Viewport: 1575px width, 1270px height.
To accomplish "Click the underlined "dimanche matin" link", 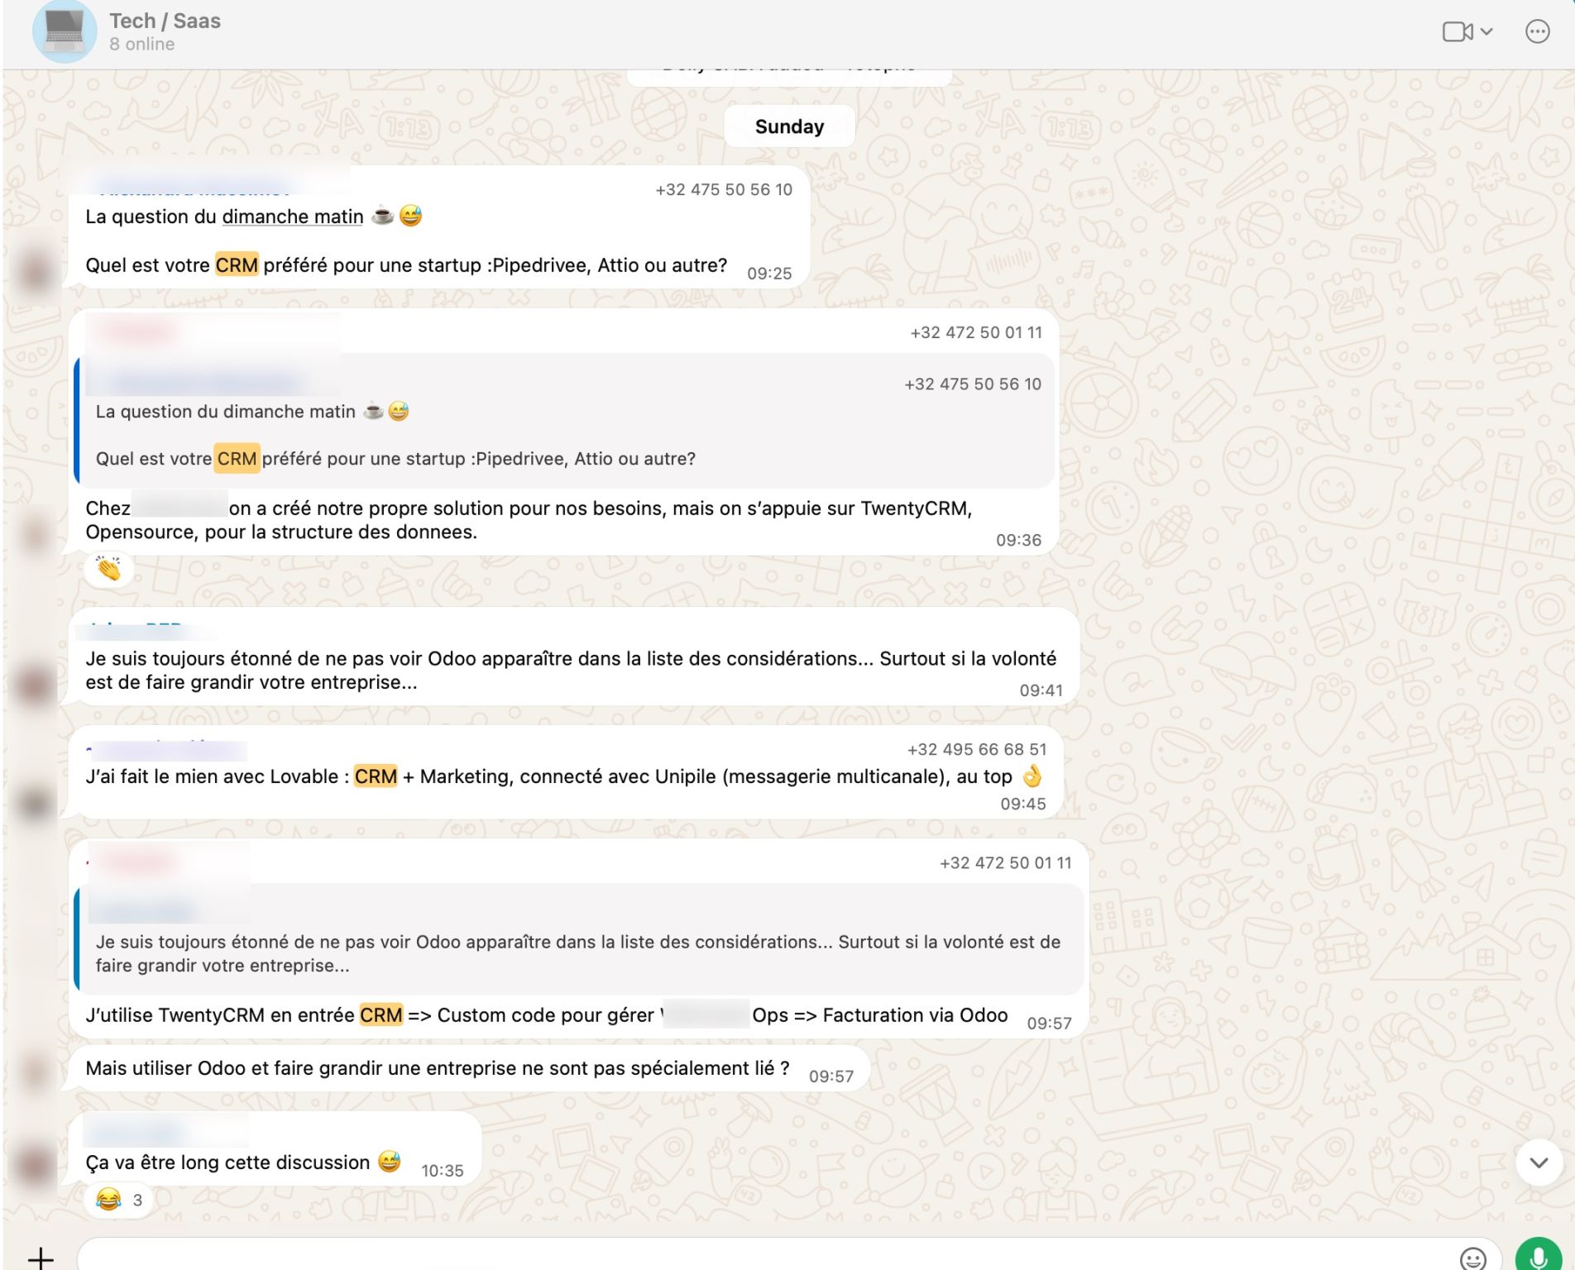I will pos(293,217).
